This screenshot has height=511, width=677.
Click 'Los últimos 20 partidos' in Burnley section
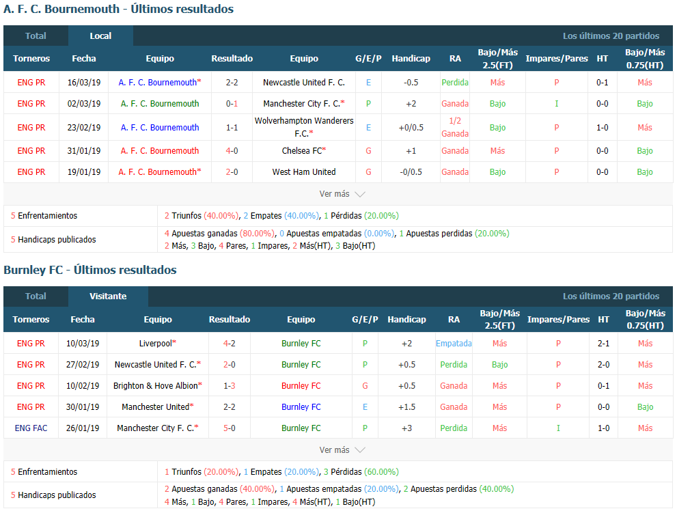point(611,296)
